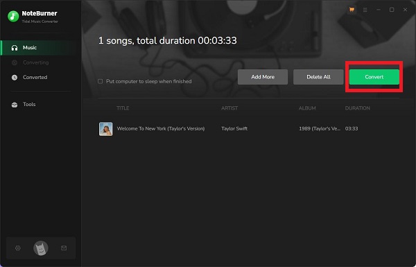Click the toolbox icon beside Tools
This screenshot has height=267, width=416.
(x=15, y=105)
